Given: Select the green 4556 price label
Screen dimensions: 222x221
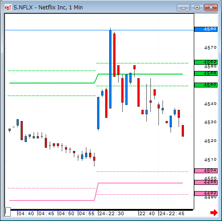Looking at the screenshot, I should [x=206, y=73].
